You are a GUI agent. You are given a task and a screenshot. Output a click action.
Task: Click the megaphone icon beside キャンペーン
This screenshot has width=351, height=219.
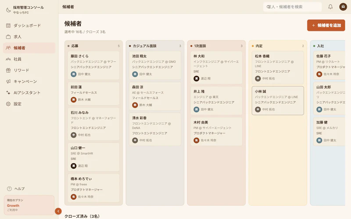tap(8, 81)
